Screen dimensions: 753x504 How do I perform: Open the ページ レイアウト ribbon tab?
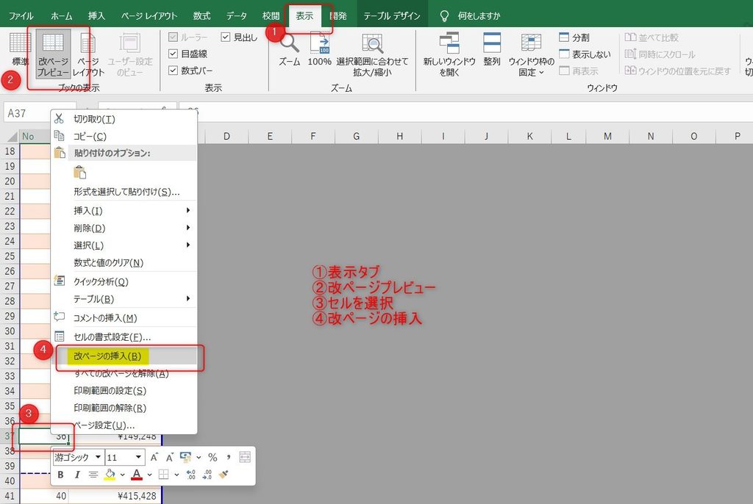coord(149,16)
